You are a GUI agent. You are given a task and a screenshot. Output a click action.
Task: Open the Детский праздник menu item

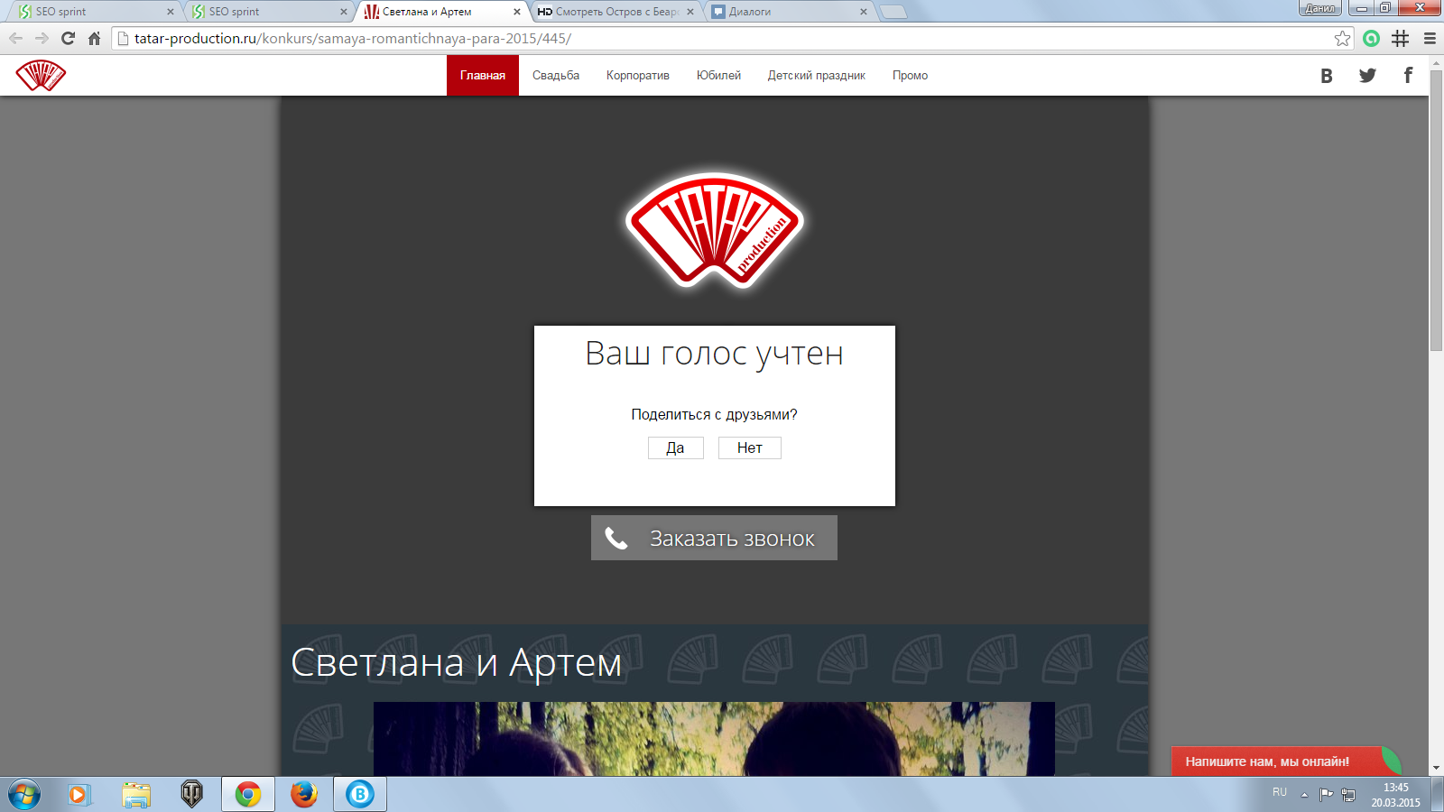(817, 75)
